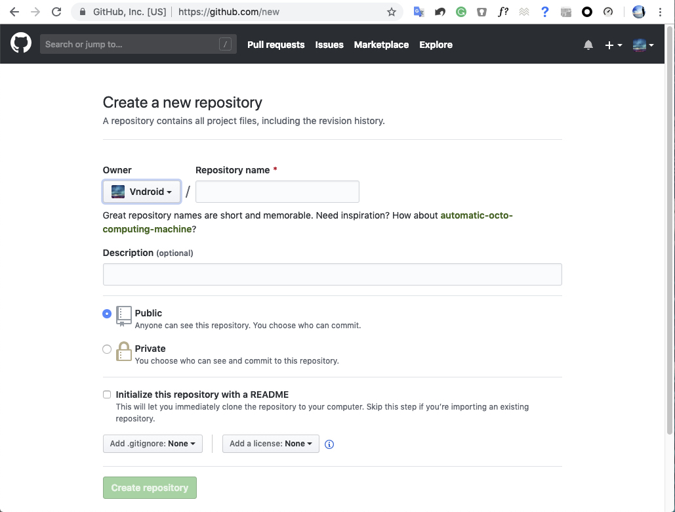The image size is (675, 512).
Task: Click the Google Translate extension icon
Action: [419, 12]
